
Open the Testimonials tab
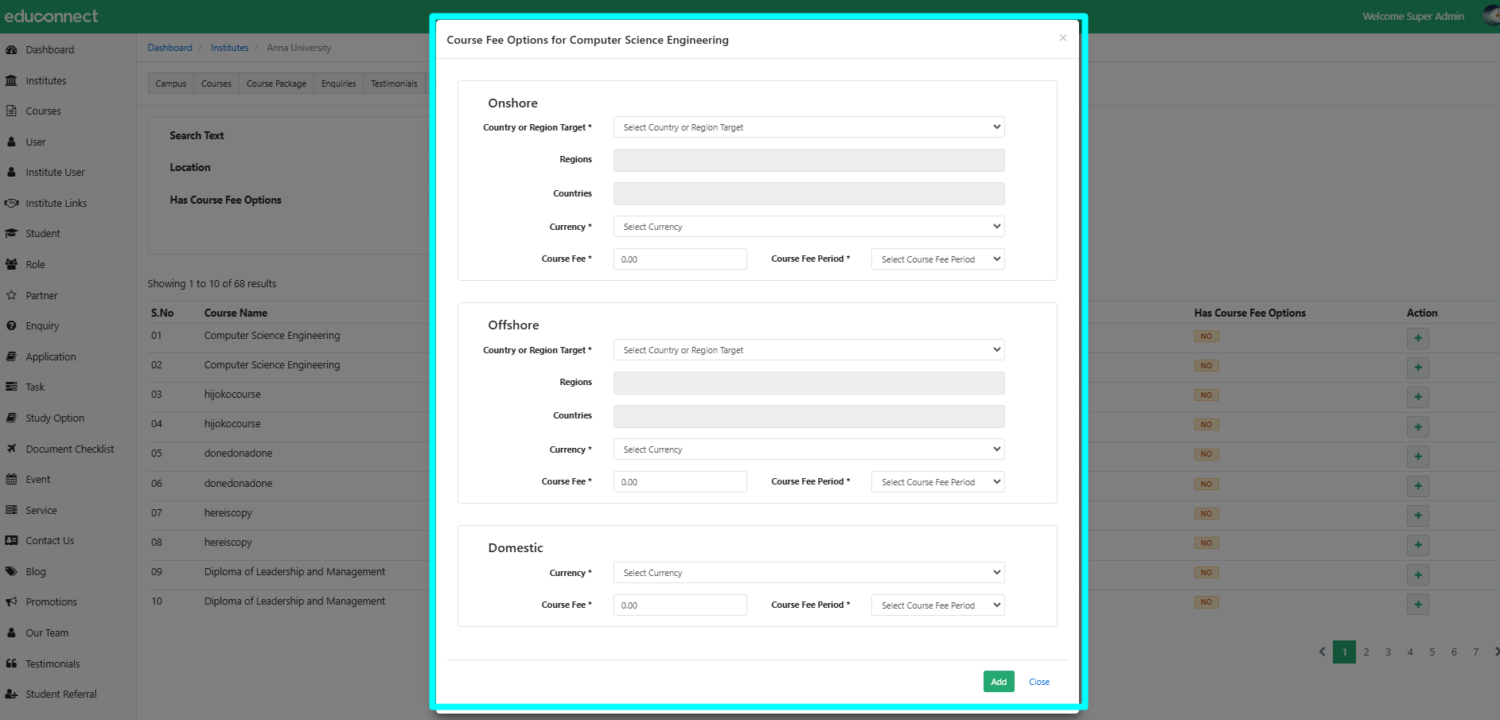394,84
